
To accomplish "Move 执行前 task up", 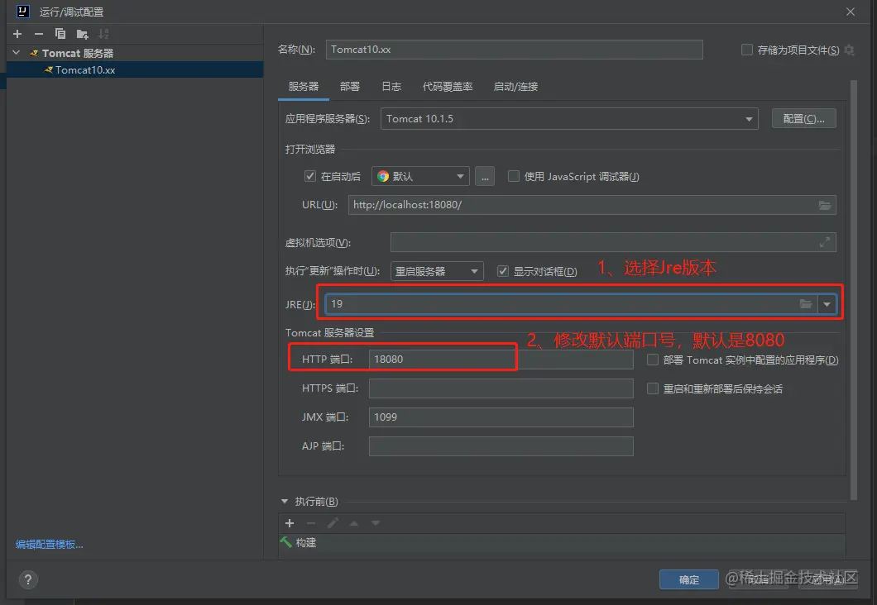I will coord(354,523).
